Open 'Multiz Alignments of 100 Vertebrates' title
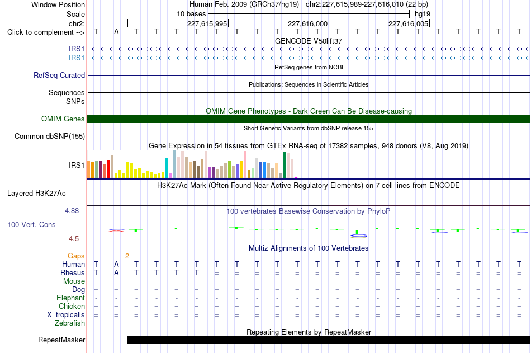Viewport: 531px width, 353px height. (309, 248)
